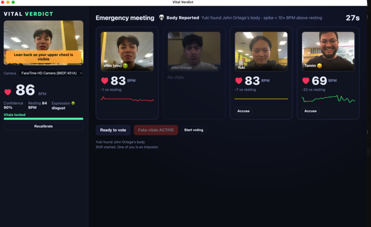Viewport: 371px width, 227px height.
Task: Open the Camera dropdown for FaceTime HD Camera
Action: click(51, 73)
